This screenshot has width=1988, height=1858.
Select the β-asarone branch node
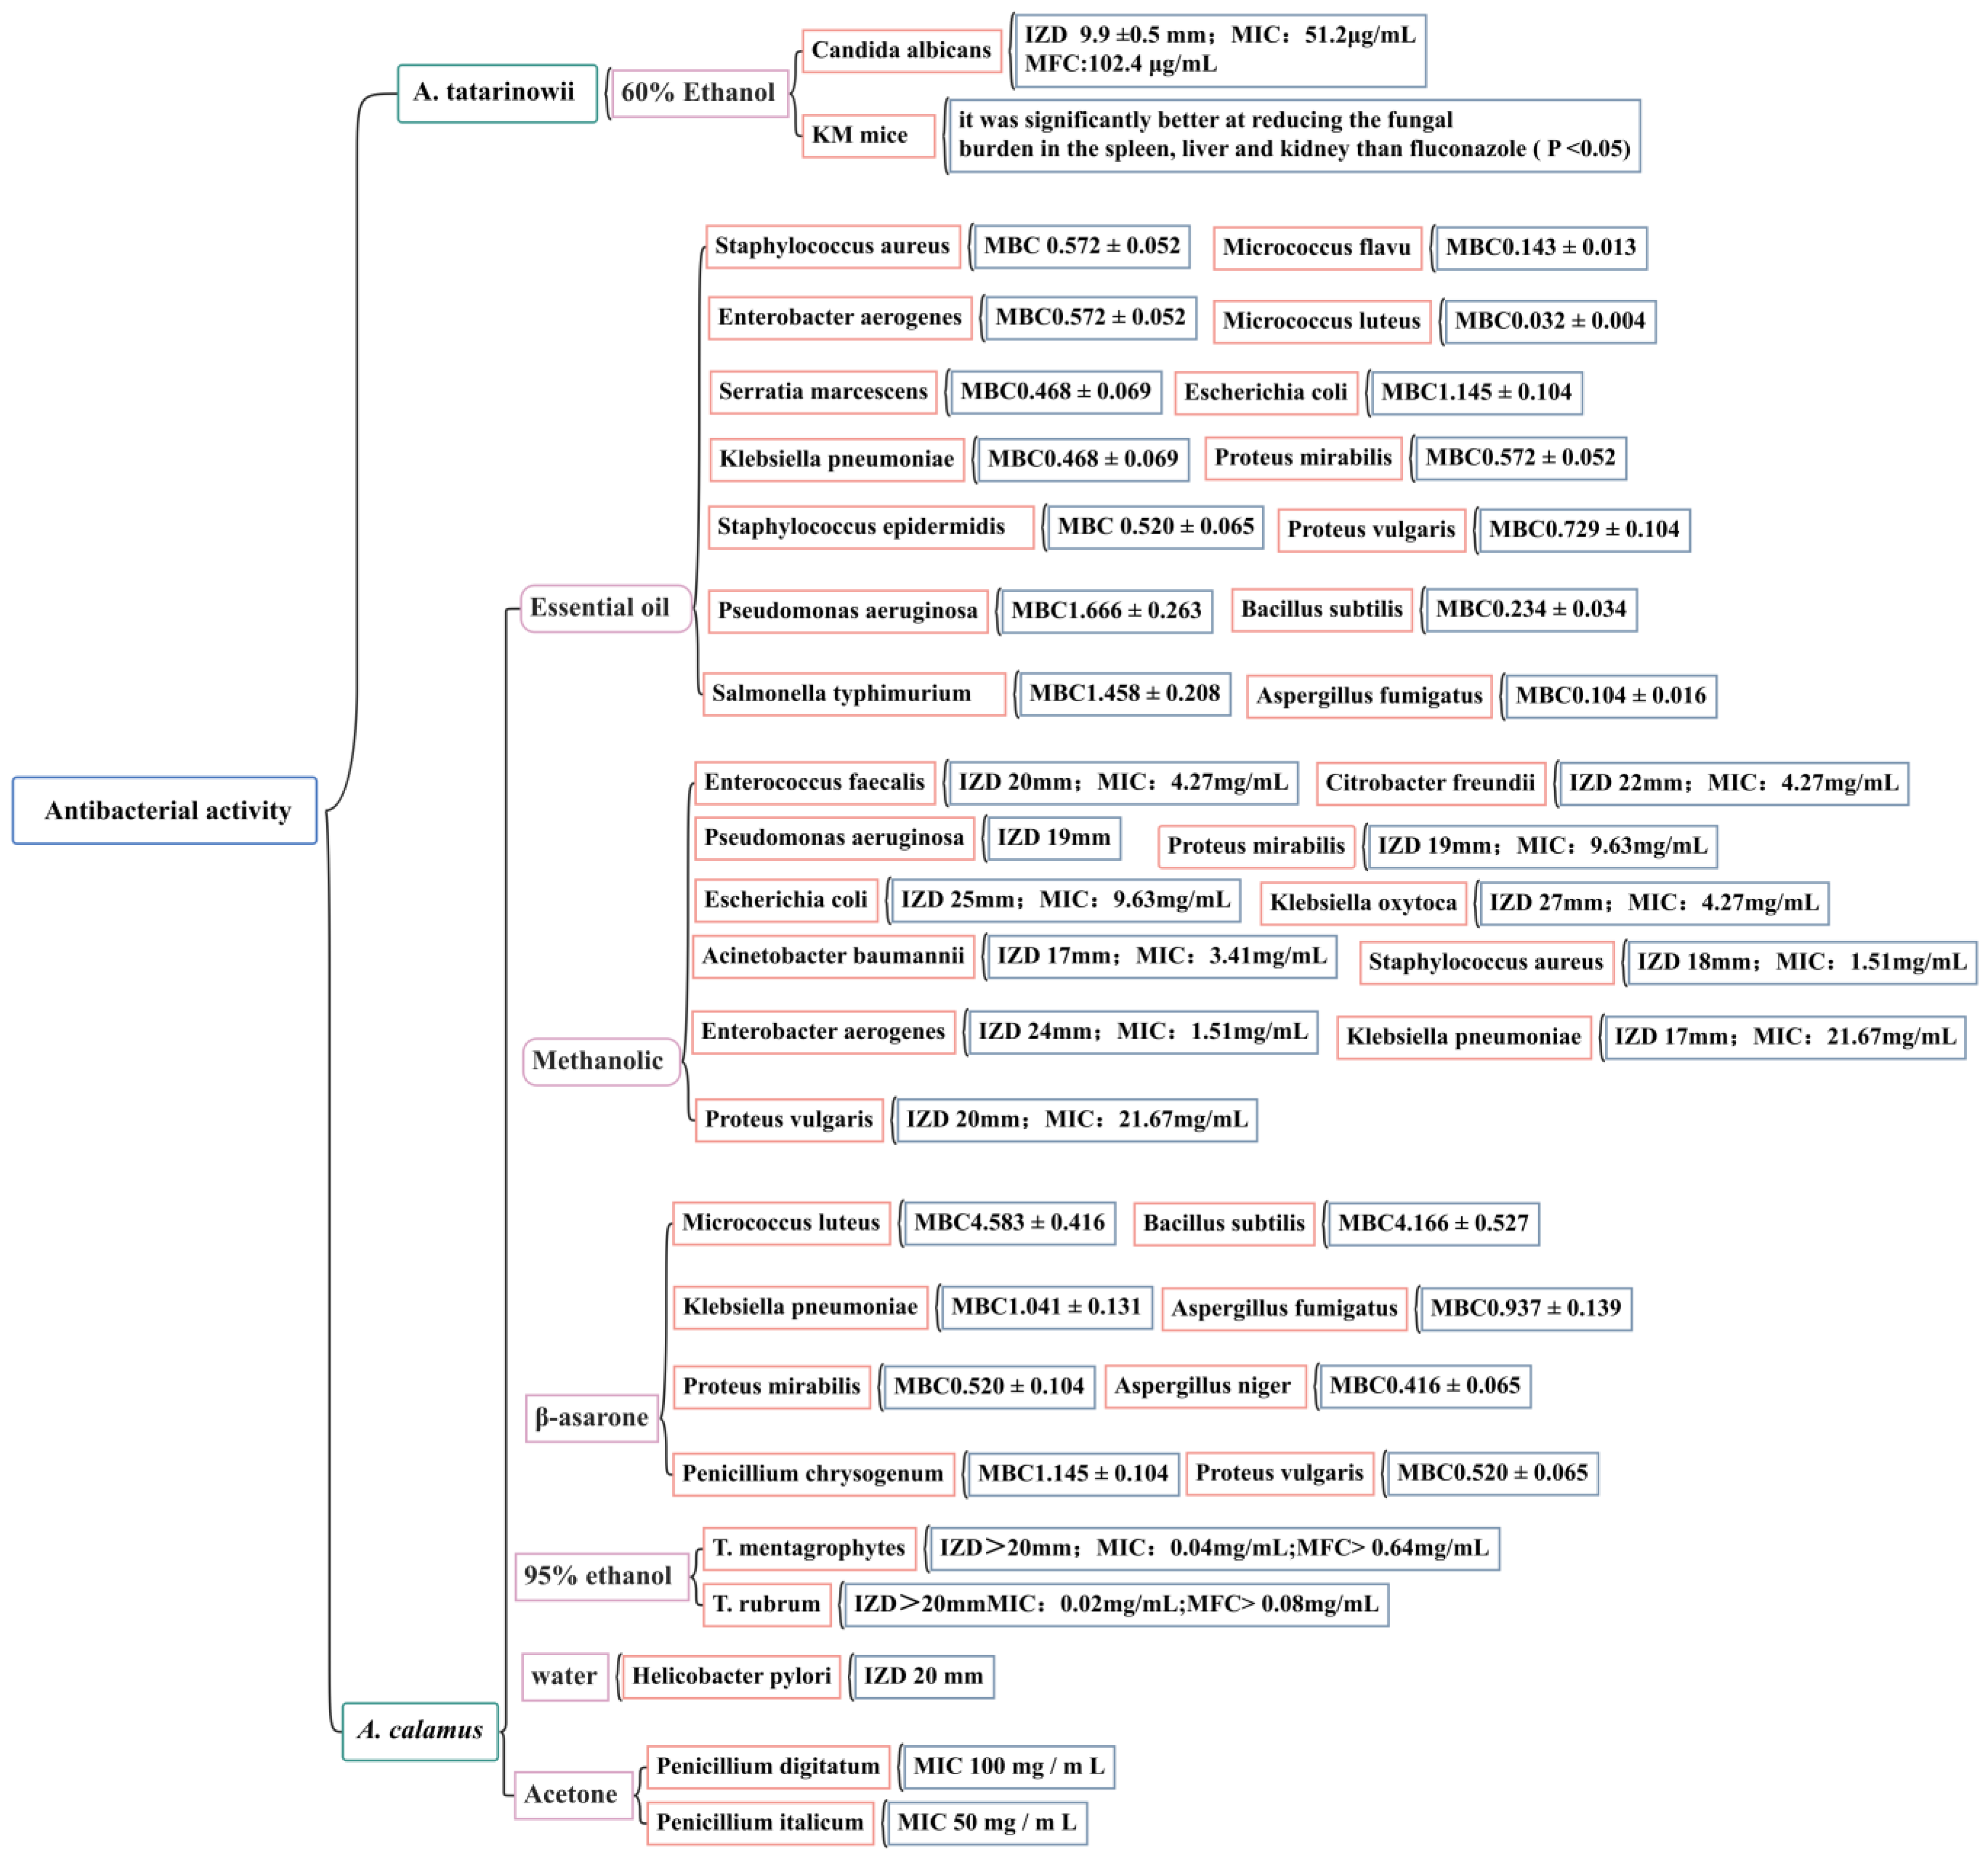click(592, 1417)
